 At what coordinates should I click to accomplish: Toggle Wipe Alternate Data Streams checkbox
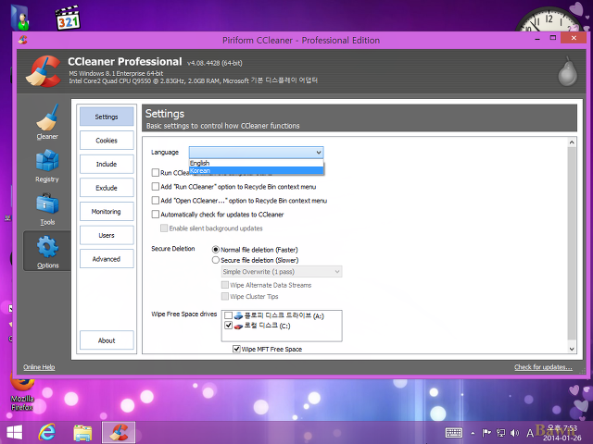point(225,285)
